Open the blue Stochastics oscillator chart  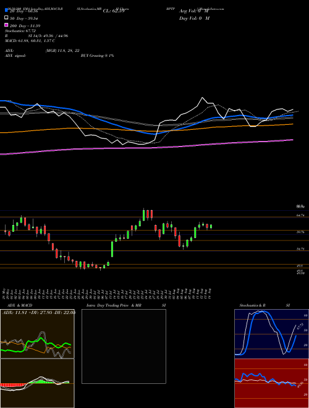click(271, 334)
